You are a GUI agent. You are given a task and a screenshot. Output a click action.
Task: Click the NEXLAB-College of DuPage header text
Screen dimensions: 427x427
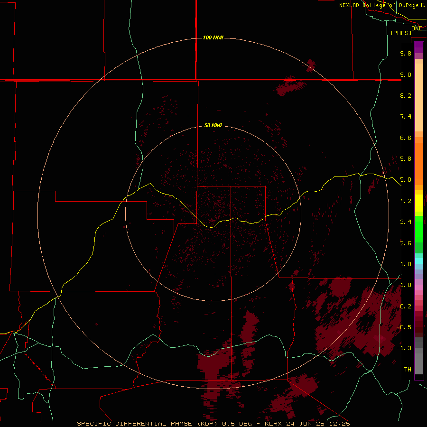click(379, 5)
